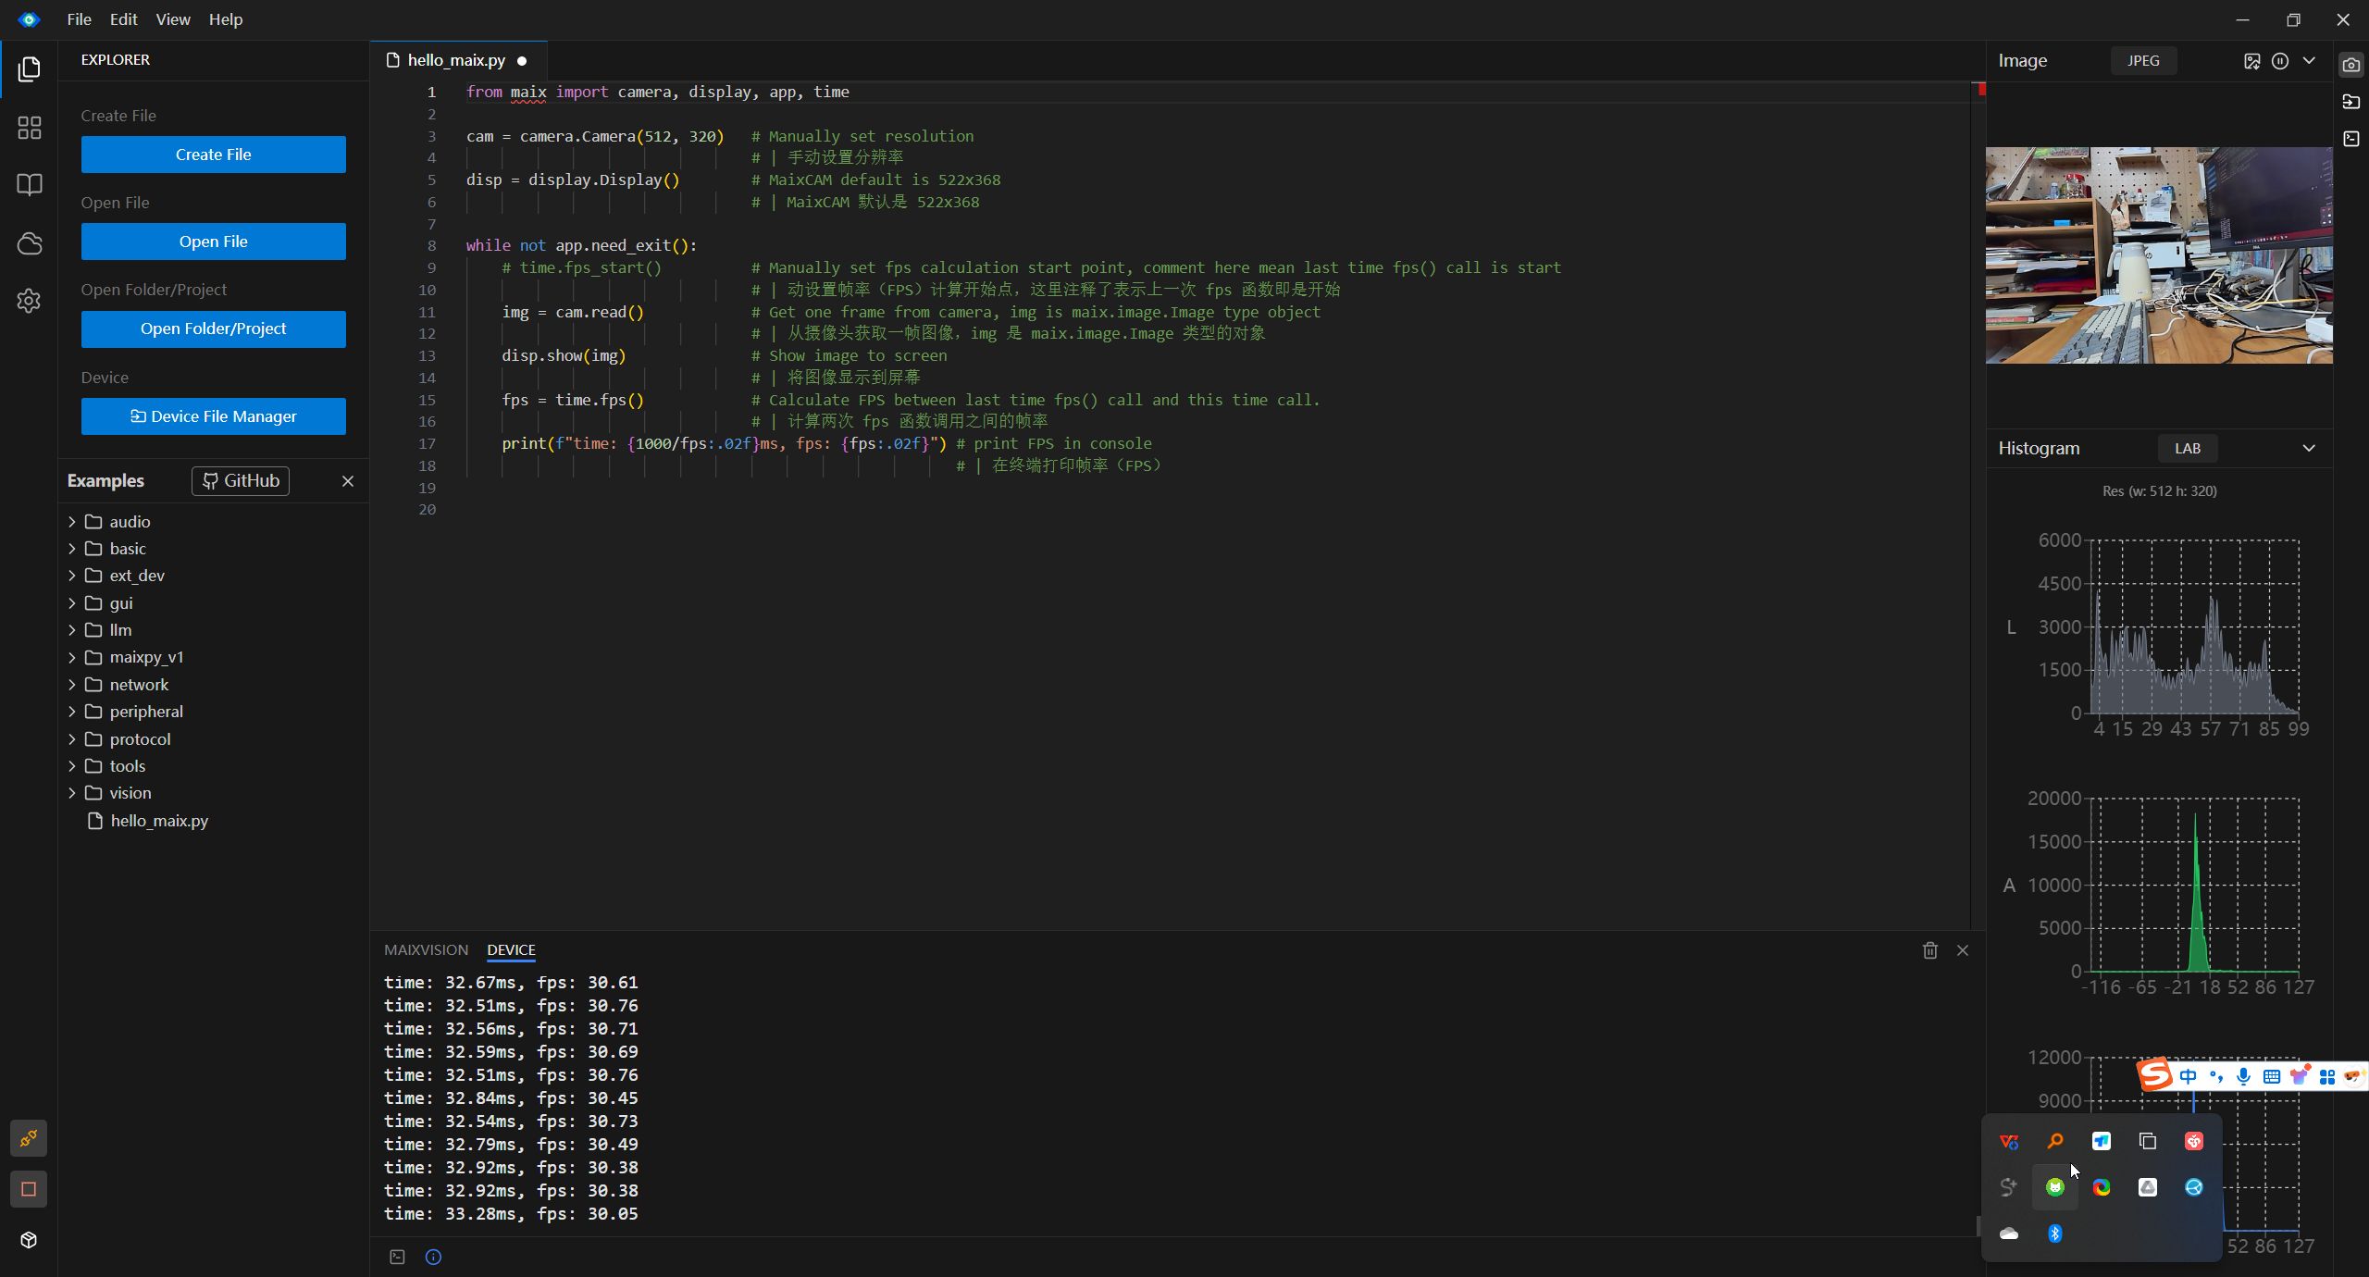Save the current camera image
This screenshot has height=1277, width=2369.
[2251, 61]
